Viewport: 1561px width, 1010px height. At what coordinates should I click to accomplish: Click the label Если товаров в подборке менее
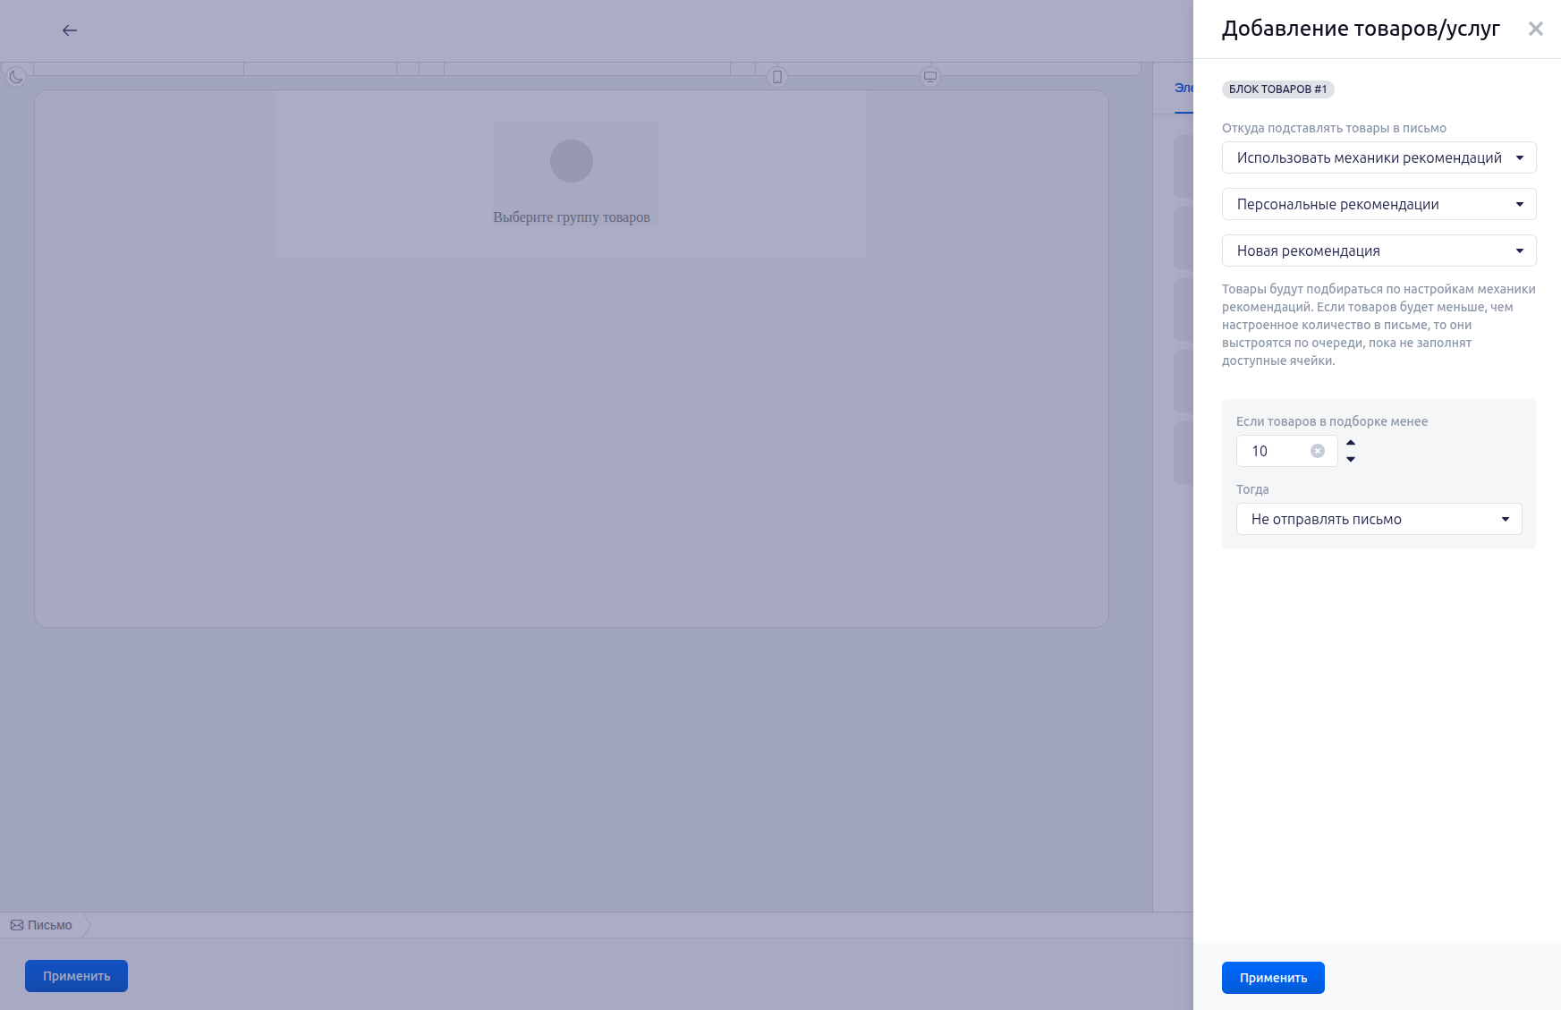click(x=1331, y=421)
